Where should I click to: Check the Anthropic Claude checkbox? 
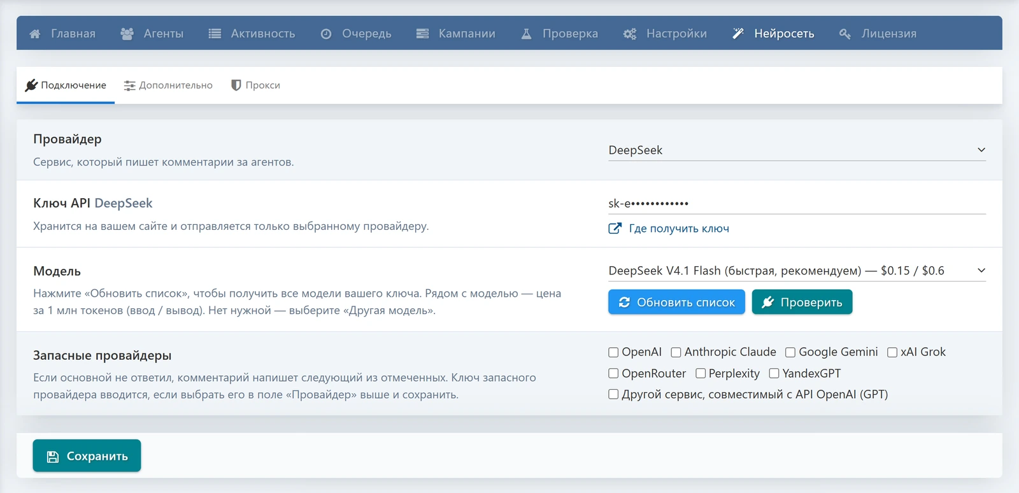point(676,352)
